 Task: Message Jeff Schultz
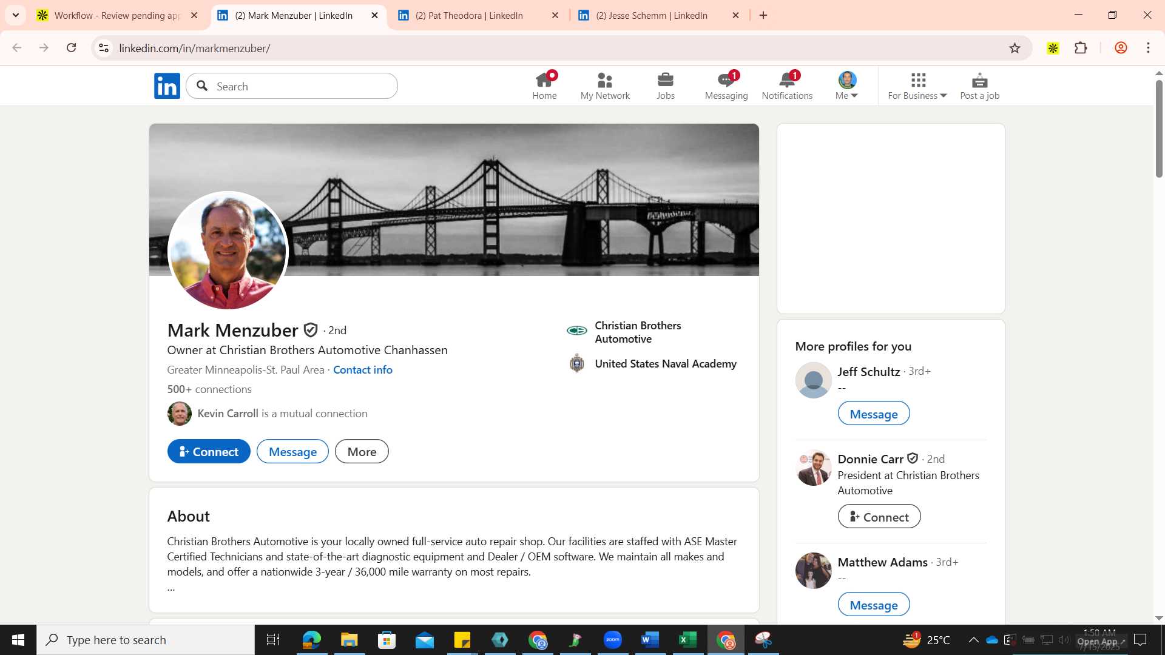point(874,414)
